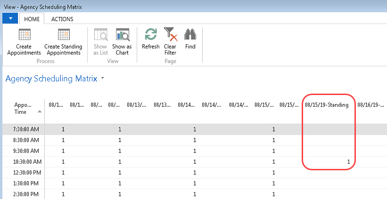This screenshot has height=199, width=387.
Task: Click Create Standing Appointments icon
Action: (63, 35)
